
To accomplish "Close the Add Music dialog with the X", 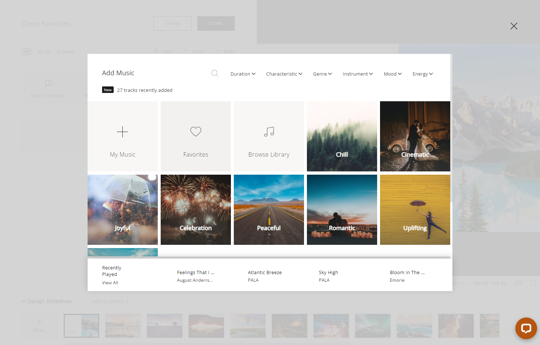I will (x=514, y=26).
